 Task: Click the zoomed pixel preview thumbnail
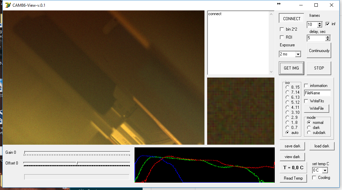(240, 111)
